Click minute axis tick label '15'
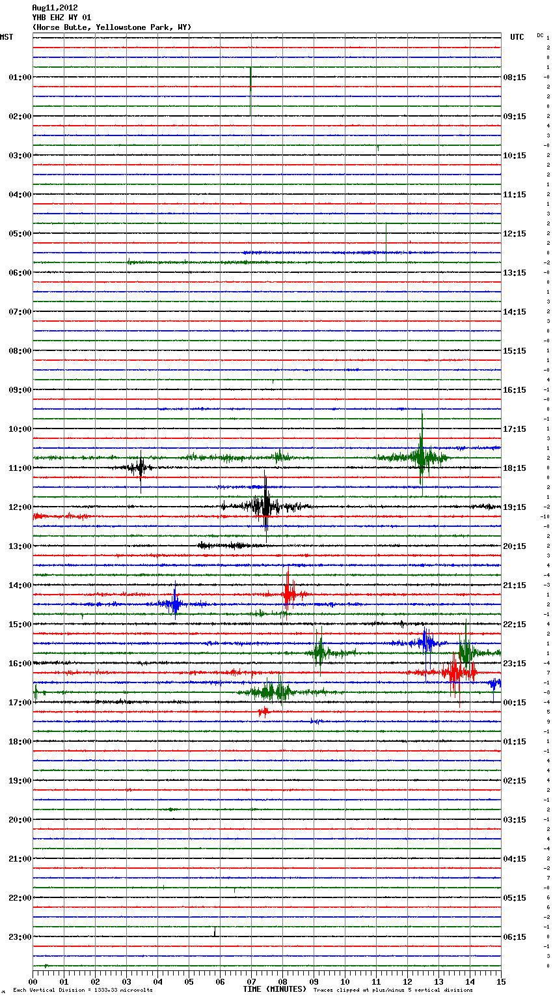The width and height of the screenshot is (553, 999). (501, 981)
